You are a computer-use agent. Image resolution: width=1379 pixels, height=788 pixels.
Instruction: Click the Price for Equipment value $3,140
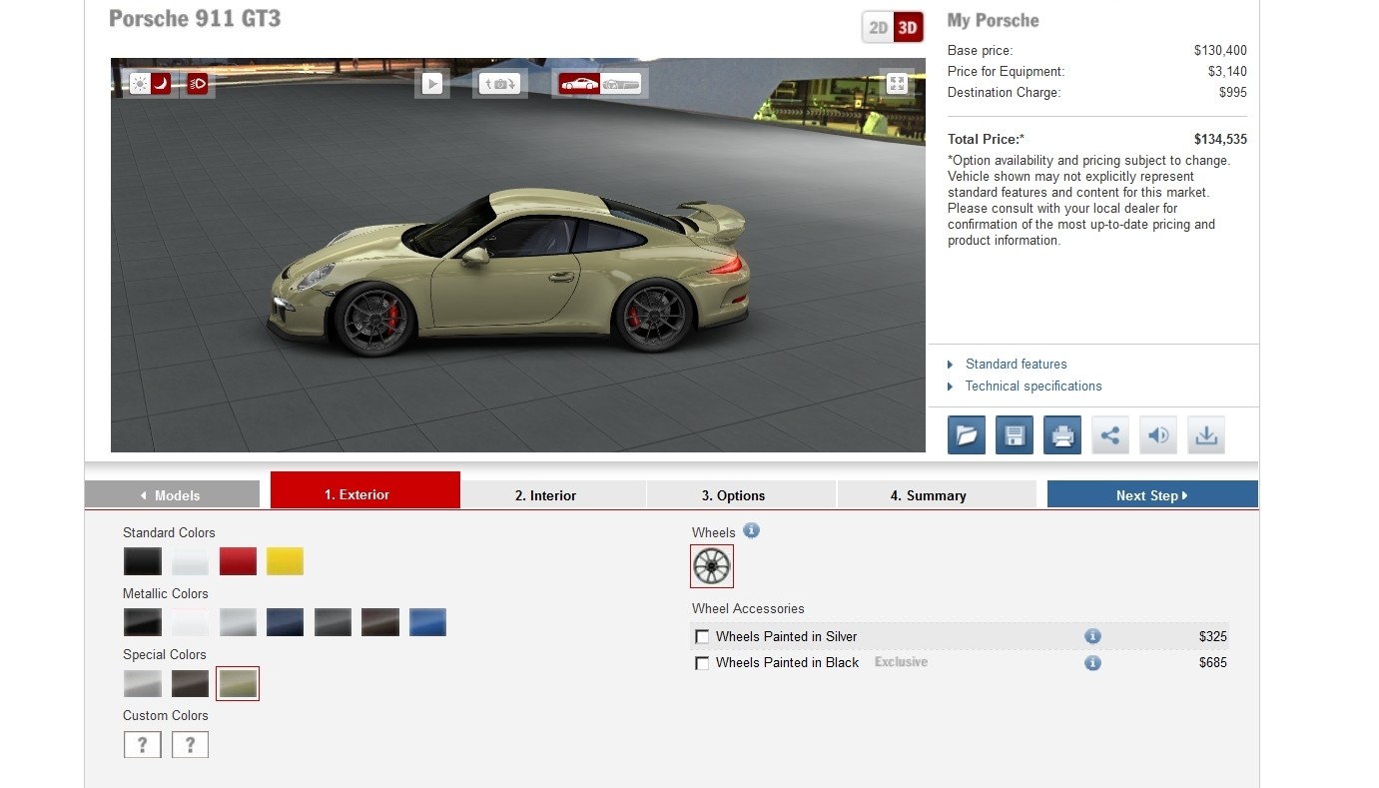coord(1227,71)
